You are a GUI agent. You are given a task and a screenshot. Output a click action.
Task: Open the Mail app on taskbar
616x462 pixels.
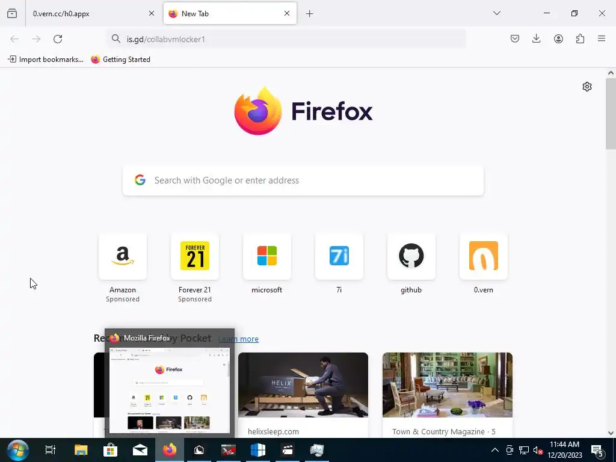(x=140, y=450)
